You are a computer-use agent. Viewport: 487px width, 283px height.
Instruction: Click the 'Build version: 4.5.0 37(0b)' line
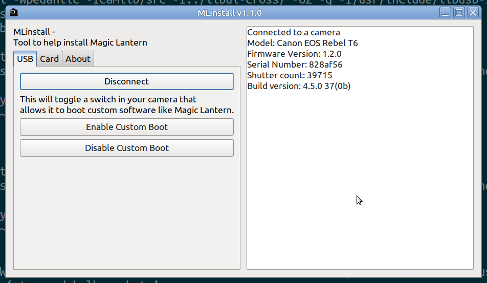click(x=299, y=86)
